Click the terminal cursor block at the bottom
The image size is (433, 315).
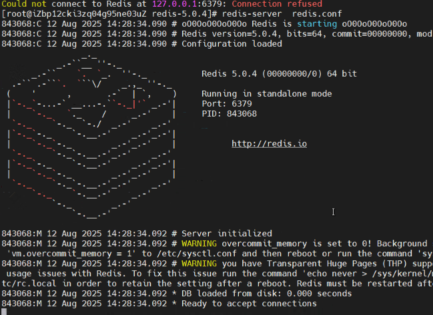pos(4,312)
